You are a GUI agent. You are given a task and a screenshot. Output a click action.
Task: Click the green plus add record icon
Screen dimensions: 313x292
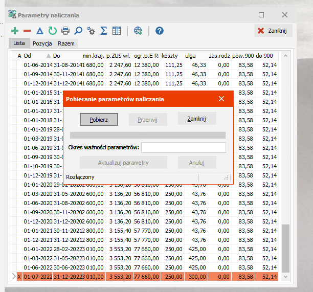coord(15,31)
